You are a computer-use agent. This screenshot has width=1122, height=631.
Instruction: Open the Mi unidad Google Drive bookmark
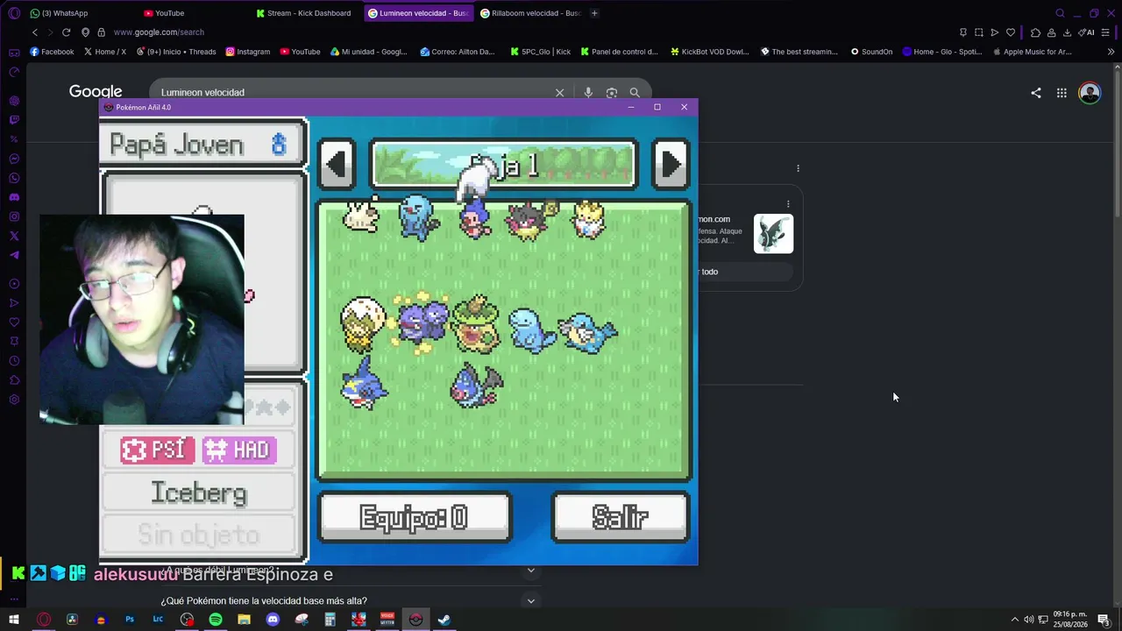point(368,52)
